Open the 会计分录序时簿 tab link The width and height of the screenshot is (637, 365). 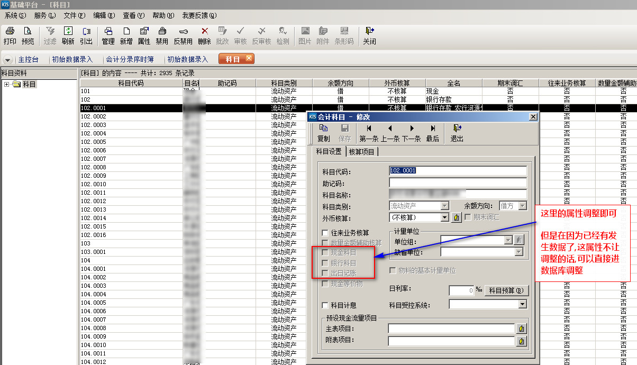[x=130, y=60]
